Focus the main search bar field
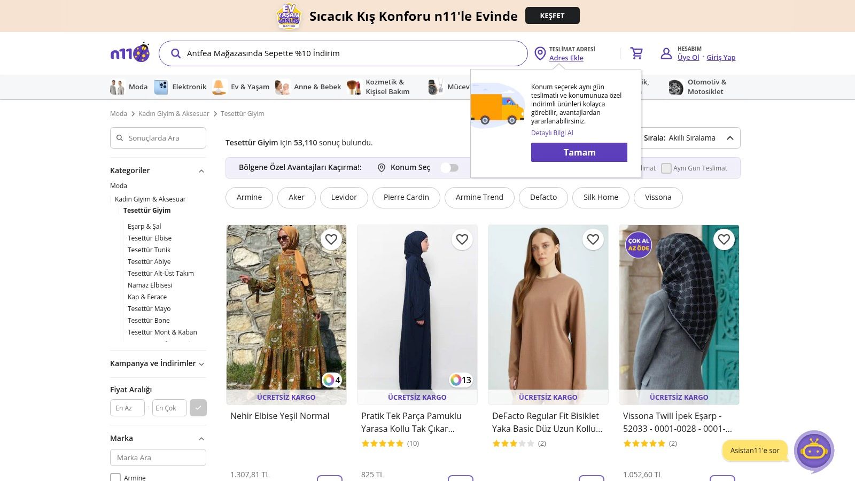855x481 pixels. click(x=343, y=53)
